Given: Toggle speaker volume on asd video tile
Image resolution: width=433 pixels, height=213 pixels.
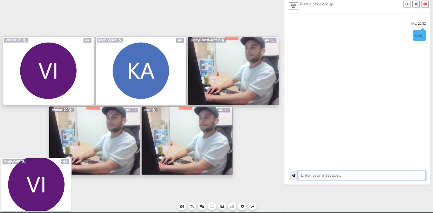Looking at the screenshot, I should coord(220,110).
